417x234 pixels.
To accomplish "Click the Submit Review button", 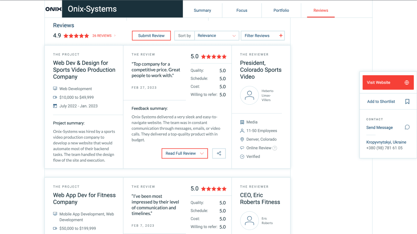I will pos(151,36).
